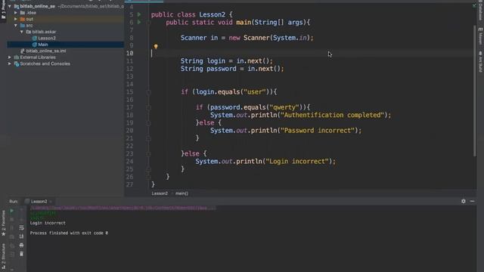Collapse the bitlab_online_se project root
The image size is (484, 272).
coord(10,6)
